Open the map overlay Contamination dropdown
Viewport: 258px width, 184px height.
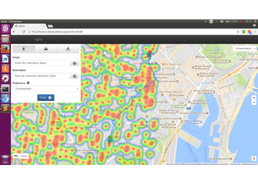point(245,48)
